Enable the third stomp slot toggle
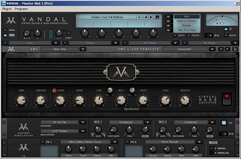This screenshot has height=159, width=241. point(125,43)
